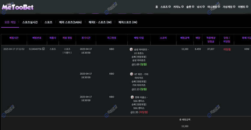
Task: Select the 해외스포츠 (IM) tab
Action: [x=128, y=22]
